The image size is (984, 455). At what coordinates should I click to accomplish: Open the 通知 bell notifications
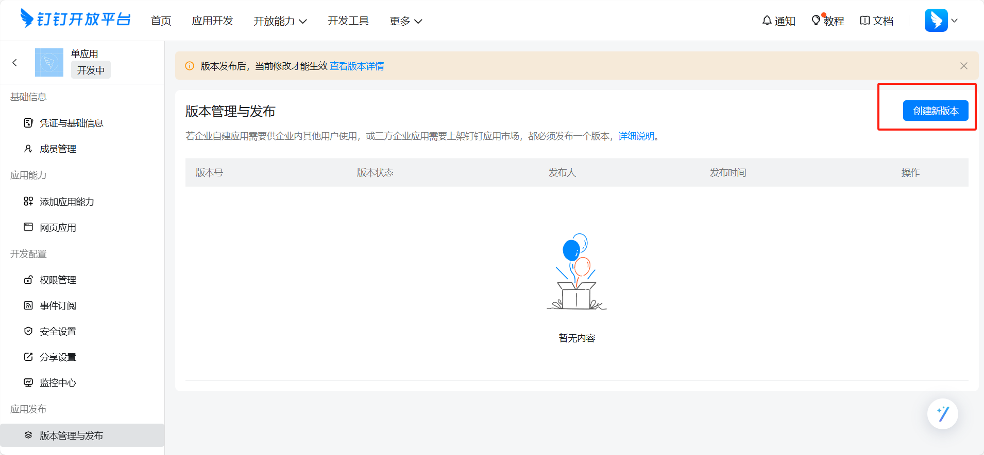(778, 21)
